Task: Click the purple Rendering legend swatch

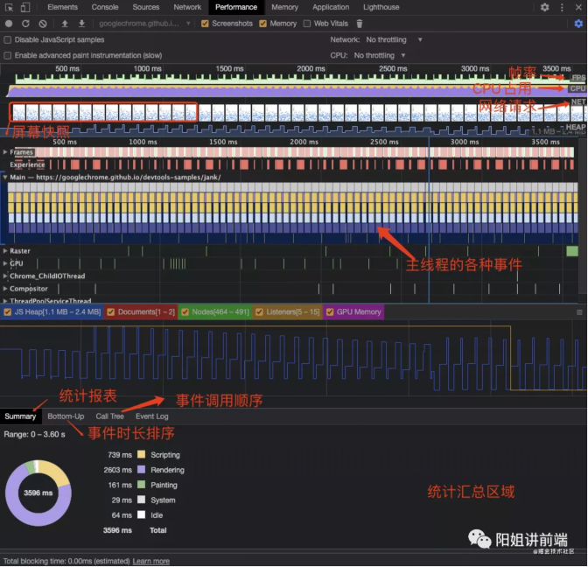Action: point(142,470)
